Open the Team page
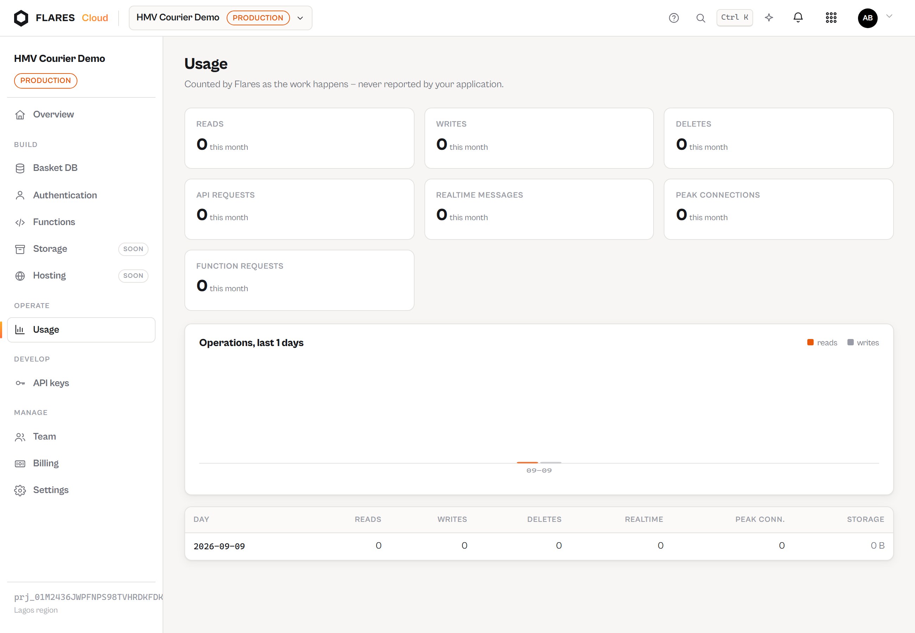915x633 pixels. tap(81, 437)
